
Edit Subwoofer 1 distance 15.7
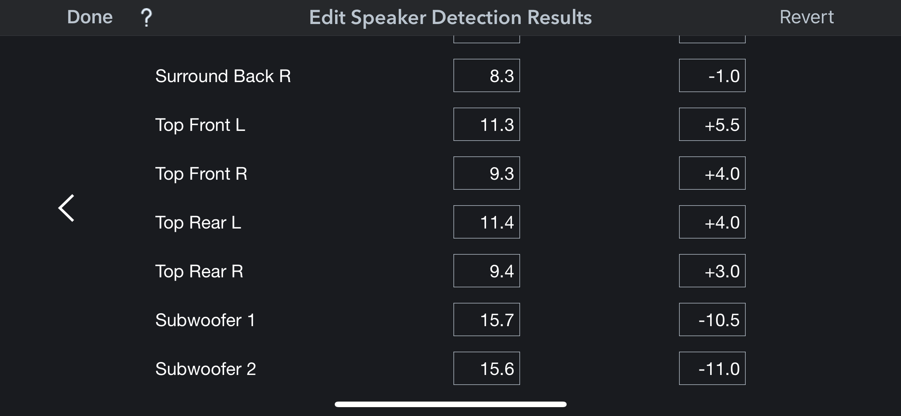pyautogui.click(x=487, y=319)
